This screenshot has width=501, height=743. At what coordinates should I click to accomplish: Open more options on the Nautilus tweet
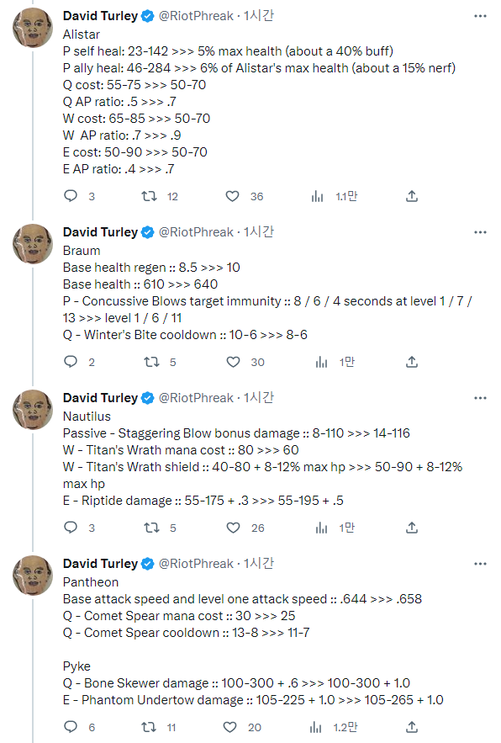point(480,398)
